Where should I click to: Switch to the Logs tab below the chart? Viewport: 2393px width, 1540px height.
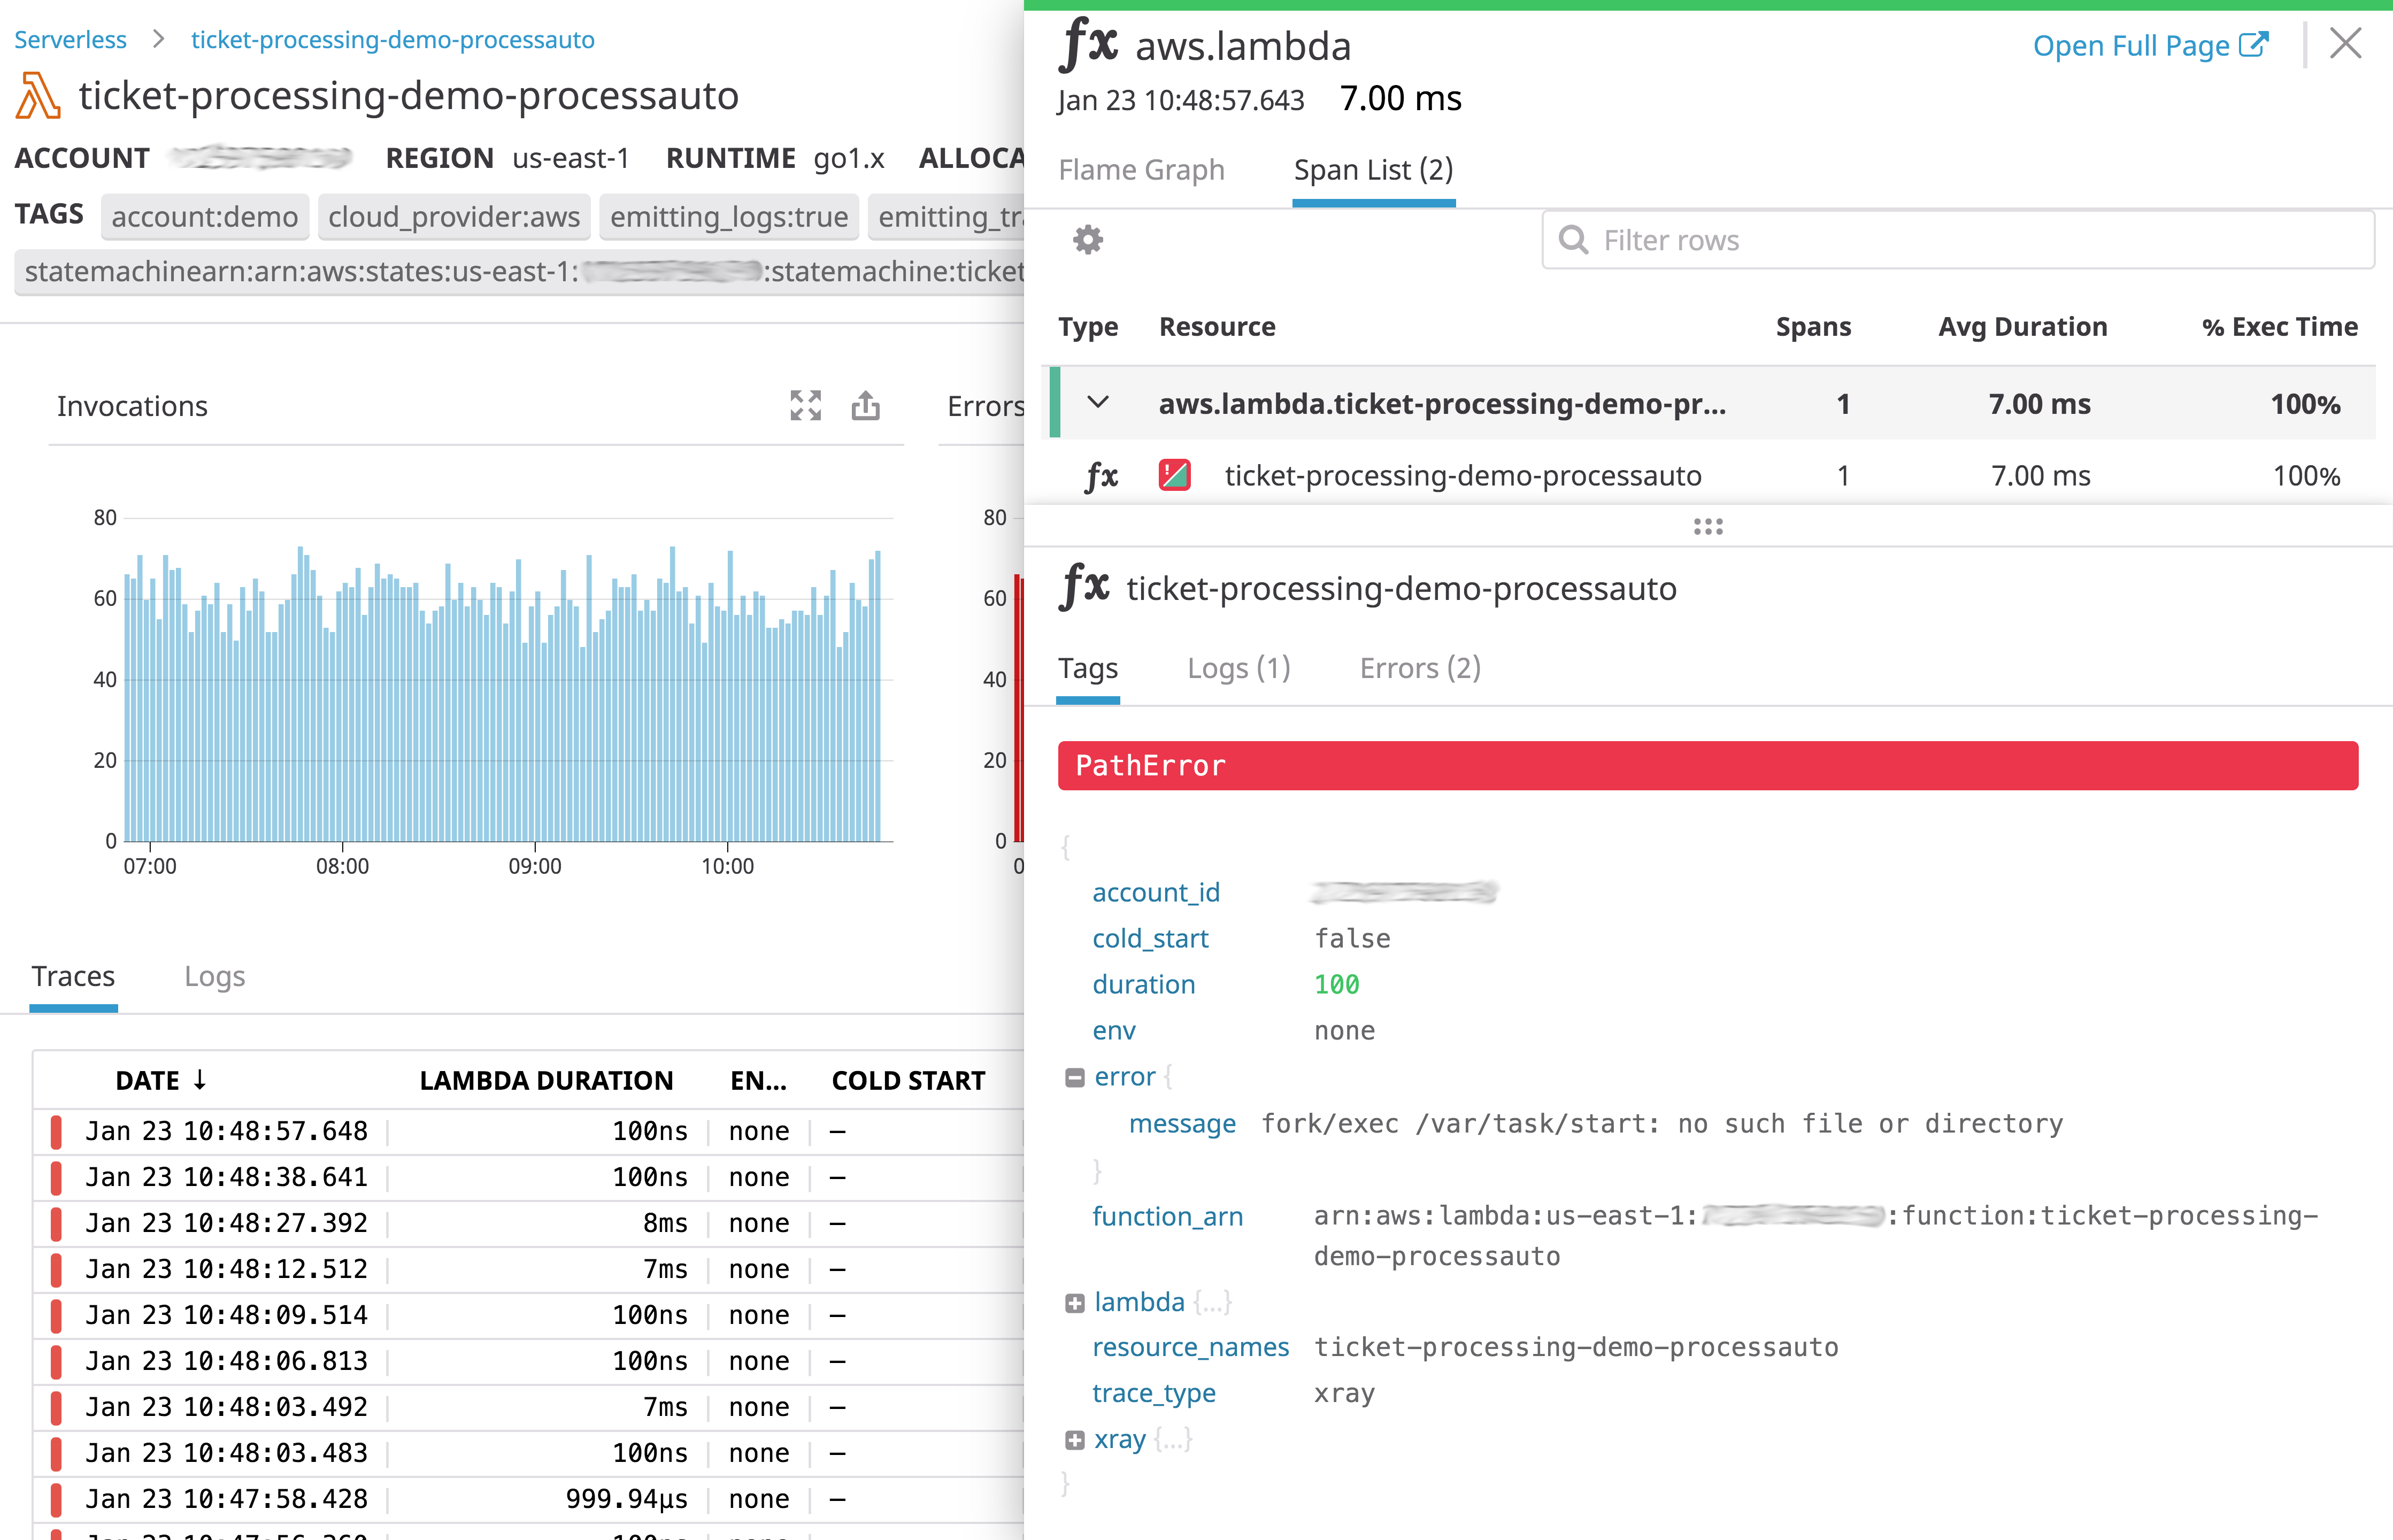tap(214, 976)
